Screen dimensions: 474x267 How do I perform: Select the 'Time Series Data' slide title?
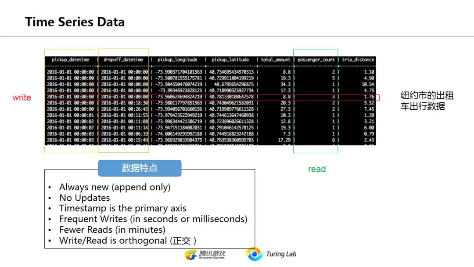point(75,22)
